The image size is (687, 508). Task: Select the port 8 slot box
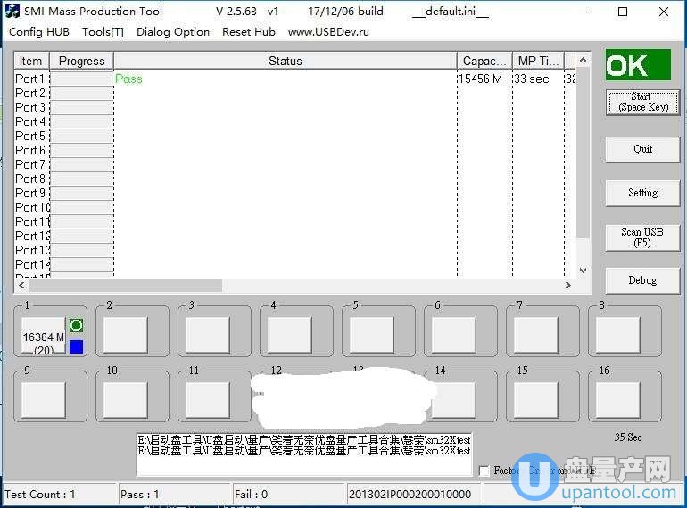pos(617,335)
